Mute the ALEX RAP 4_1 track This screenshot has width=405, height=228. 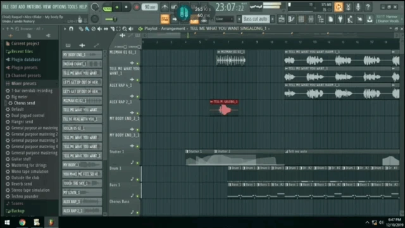tap(137, 96)
